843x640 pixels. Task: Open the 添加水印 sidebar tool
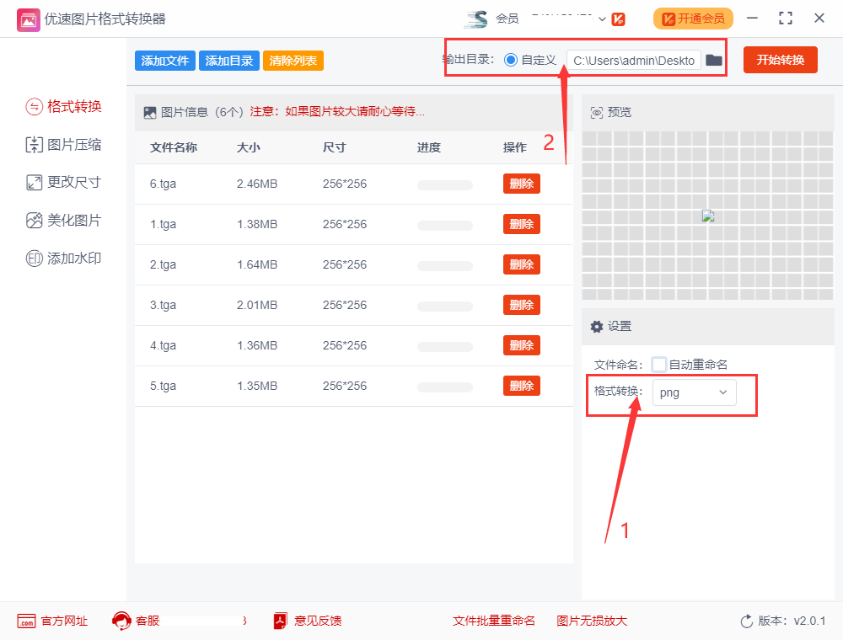(59, 258)
